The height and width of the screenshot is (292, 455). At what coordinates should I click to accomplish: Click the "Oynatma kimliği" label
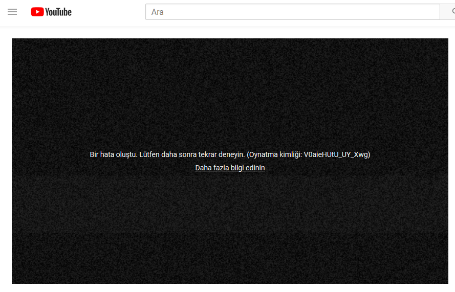pos(275,154)
